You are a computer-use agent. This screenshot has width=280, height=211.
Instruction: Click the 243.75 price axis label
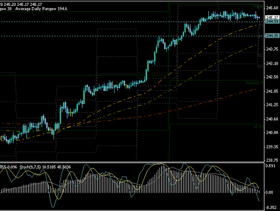point(272,49)
